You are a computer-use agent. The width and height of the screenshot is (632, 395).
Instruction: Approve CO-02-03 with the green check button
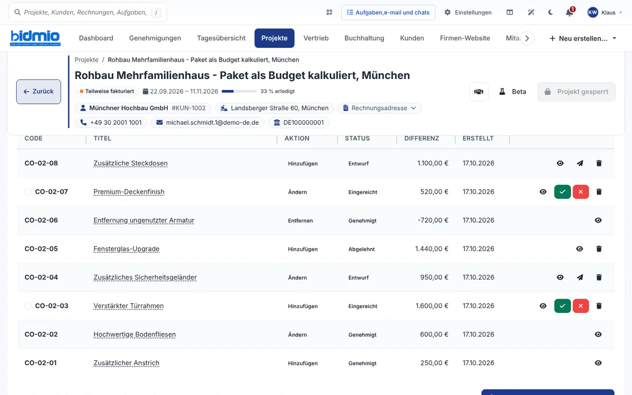click(562, 306)
